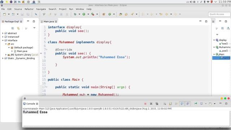The height and width of the screenshot is (130, 231).
Task: Expand the JRE System Library node
Action: click(x=6, y=55)
